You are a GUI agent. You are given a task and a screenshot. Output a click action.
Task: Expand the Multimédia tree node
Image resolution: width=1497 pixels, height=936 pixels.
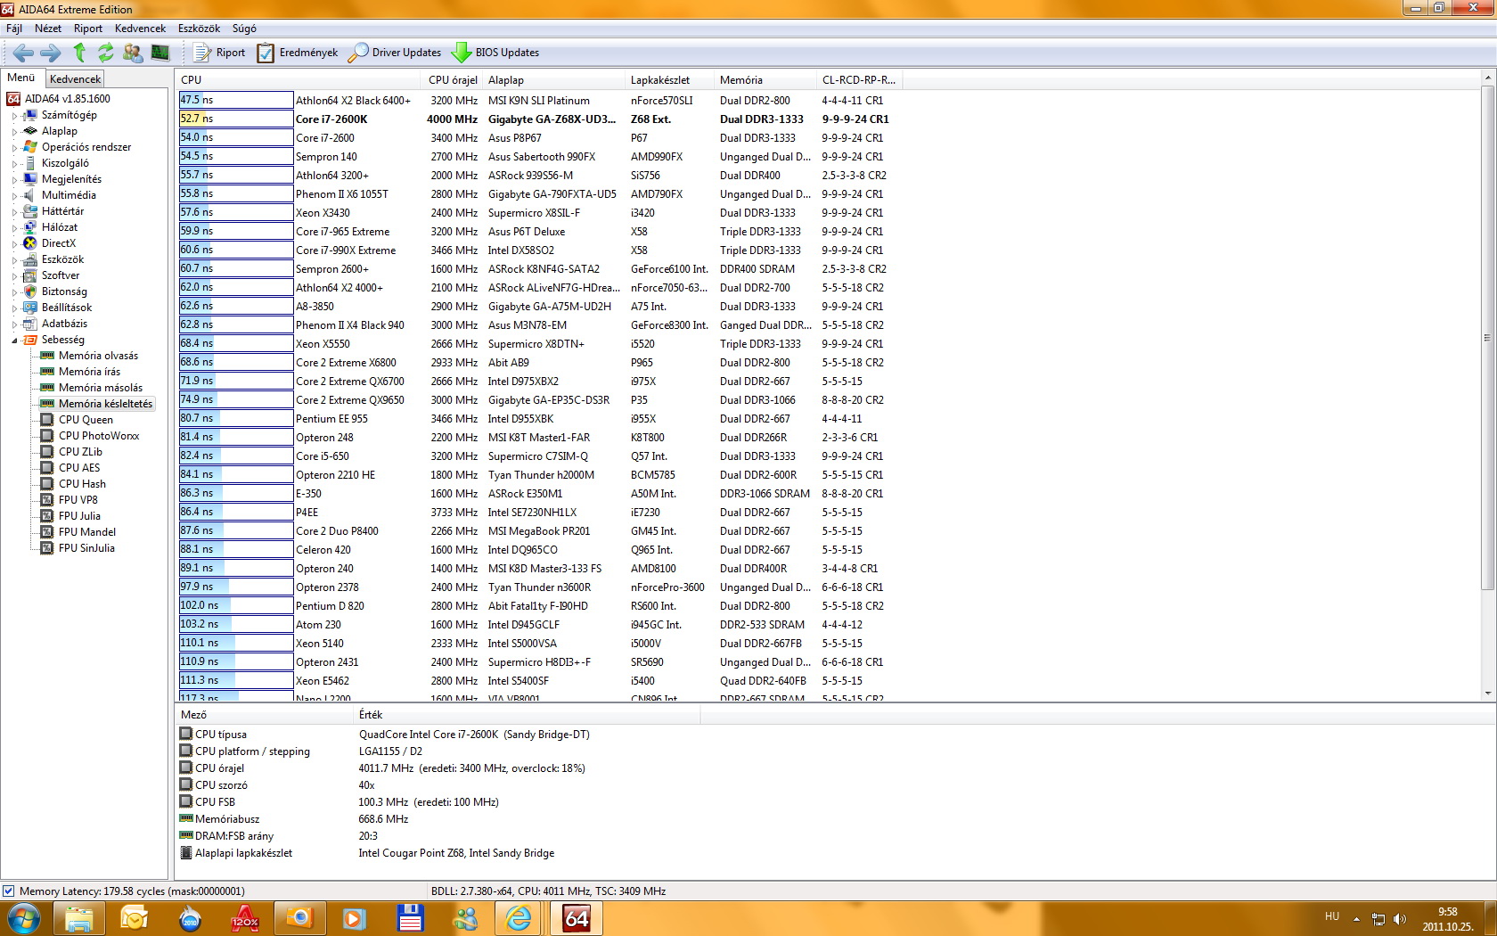point(14,196)
